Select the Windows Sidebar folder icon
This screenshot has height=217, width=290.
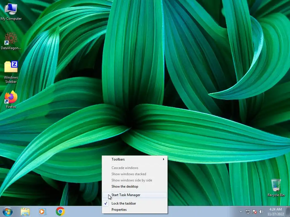(x=11, y=72)
